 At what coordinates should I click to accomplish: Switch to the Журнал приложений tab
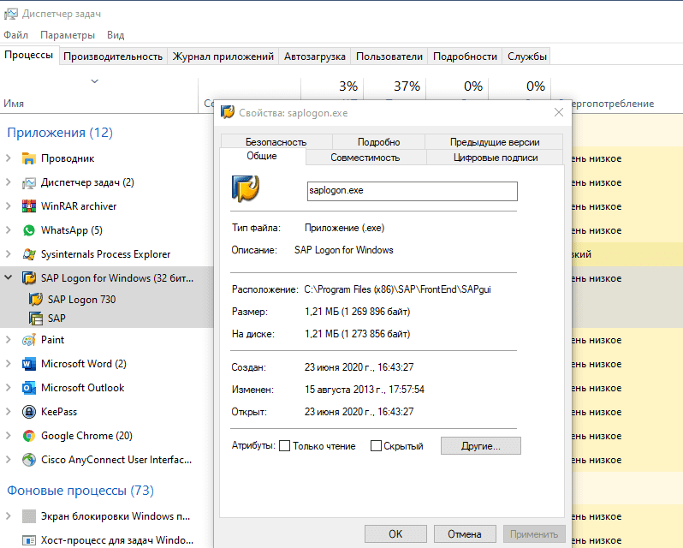coord(223,57)
